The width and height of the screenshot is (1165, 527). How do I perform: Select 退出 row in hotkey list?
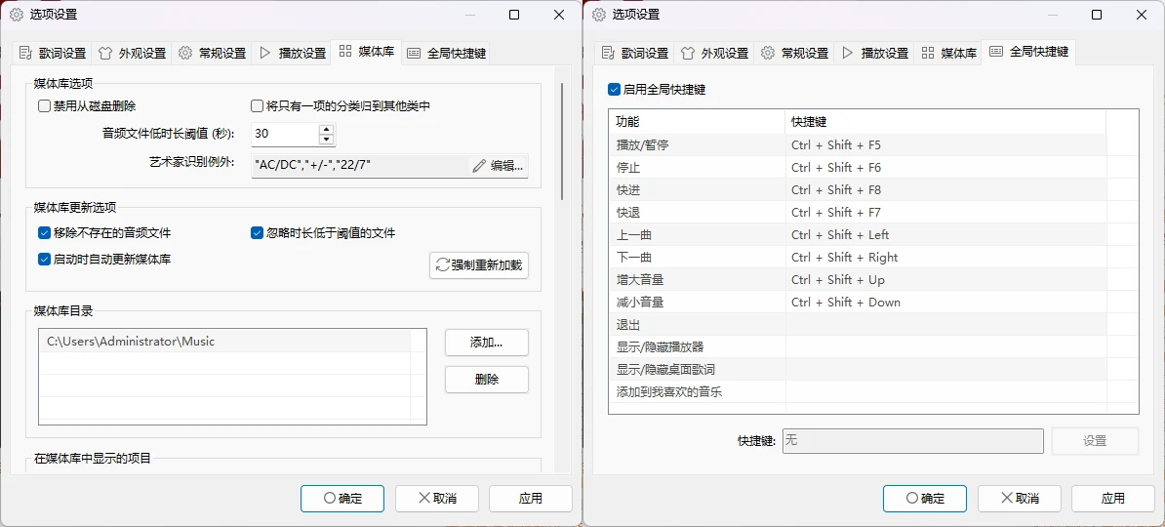(858, 325)
